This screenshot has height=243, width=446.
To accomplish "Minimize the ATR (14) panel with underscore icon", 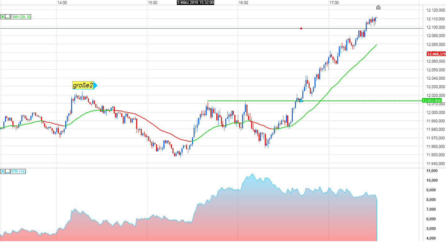I will [x=7, y=171].
